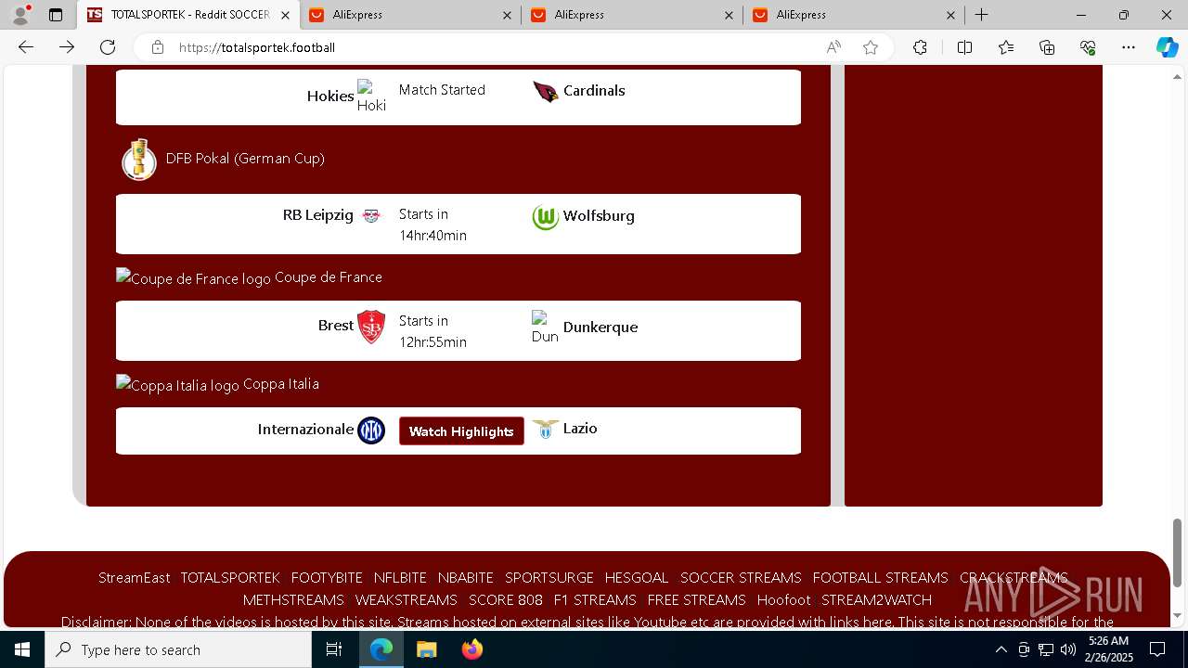Open the NFLBITE footer link
Screen dimensions: 1188x668
[400, 577]
